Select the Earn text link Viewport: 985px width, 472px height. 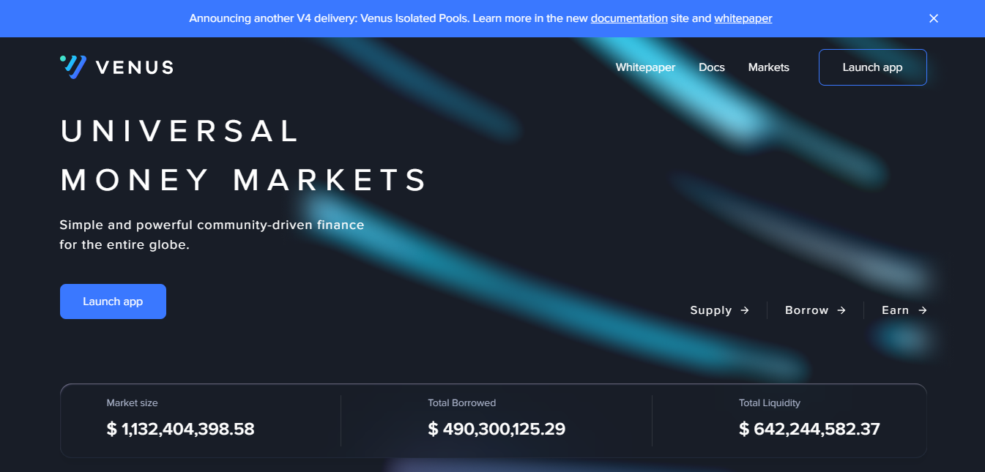click(895, 310)
